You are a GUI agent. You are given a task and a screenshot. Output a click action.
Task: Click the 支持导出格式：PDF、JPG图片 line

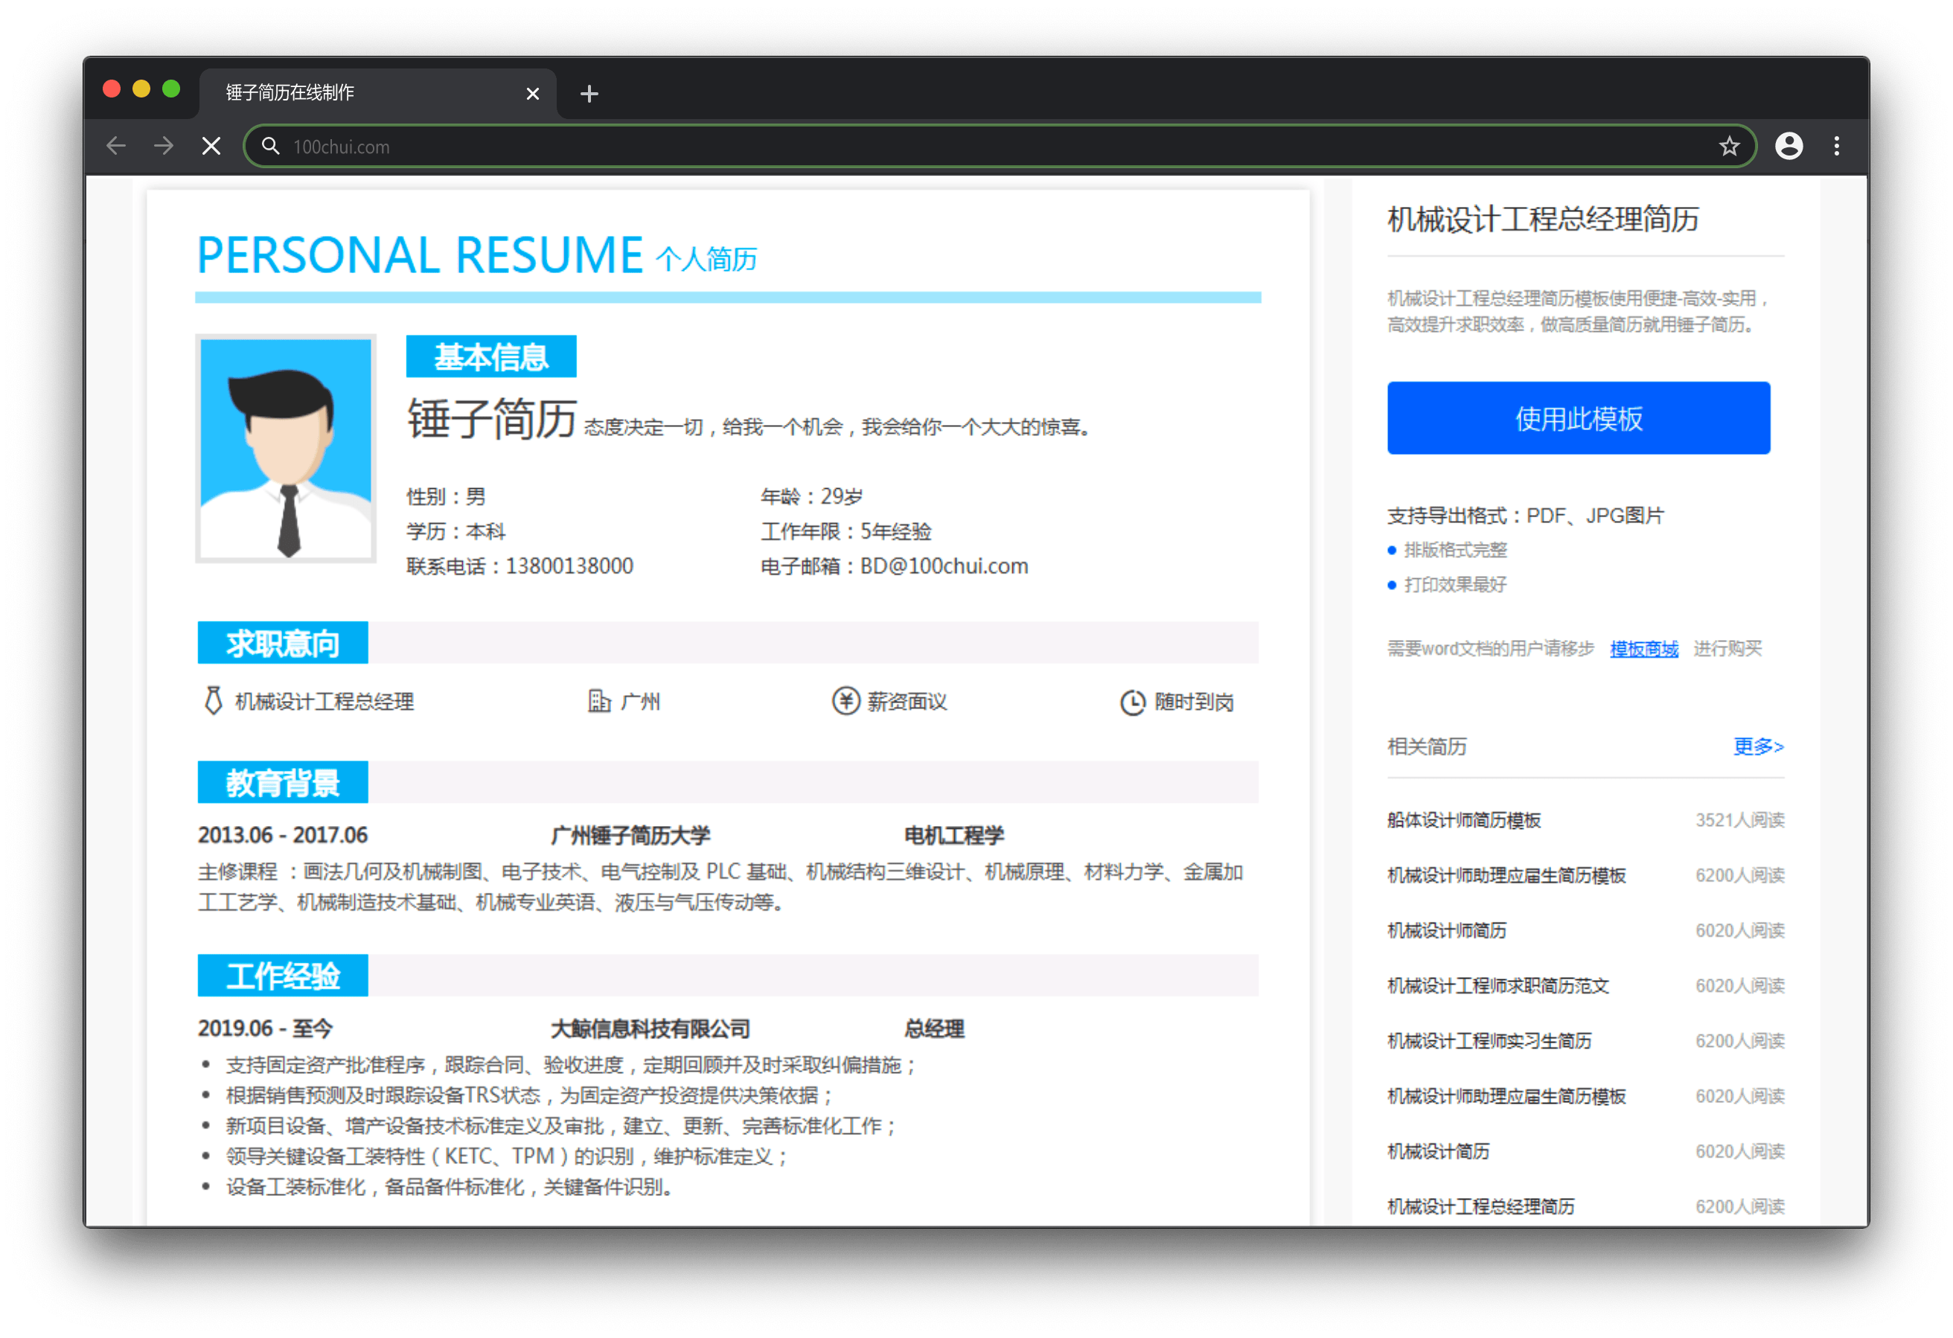[x=1525, y=516]
